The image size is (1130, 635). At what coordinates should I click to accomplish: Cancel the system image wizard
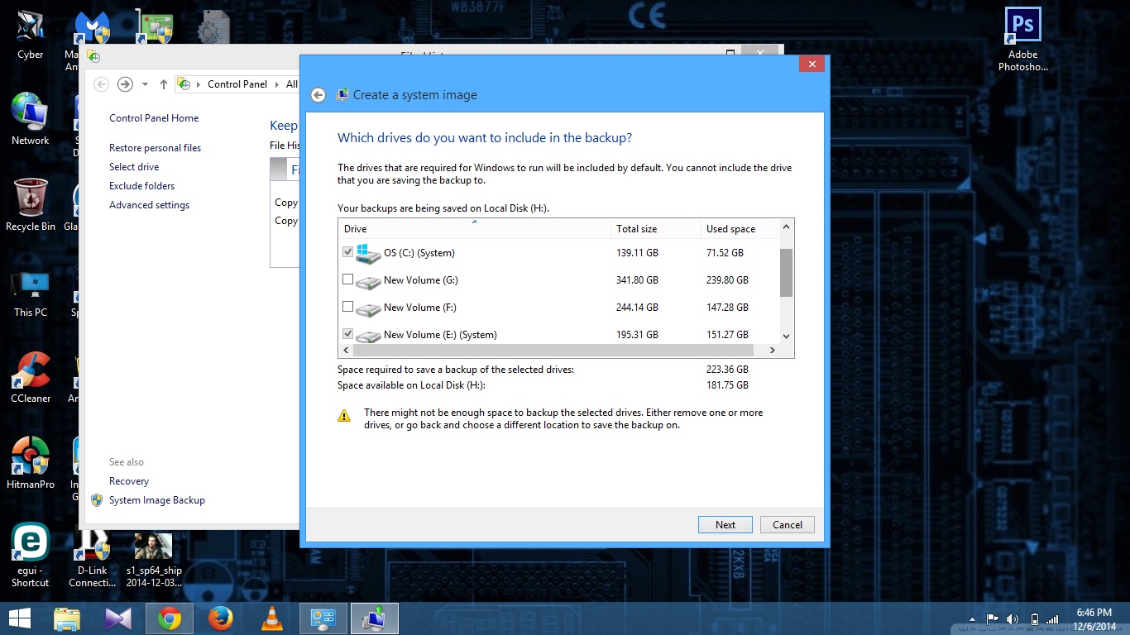(788, 525)
